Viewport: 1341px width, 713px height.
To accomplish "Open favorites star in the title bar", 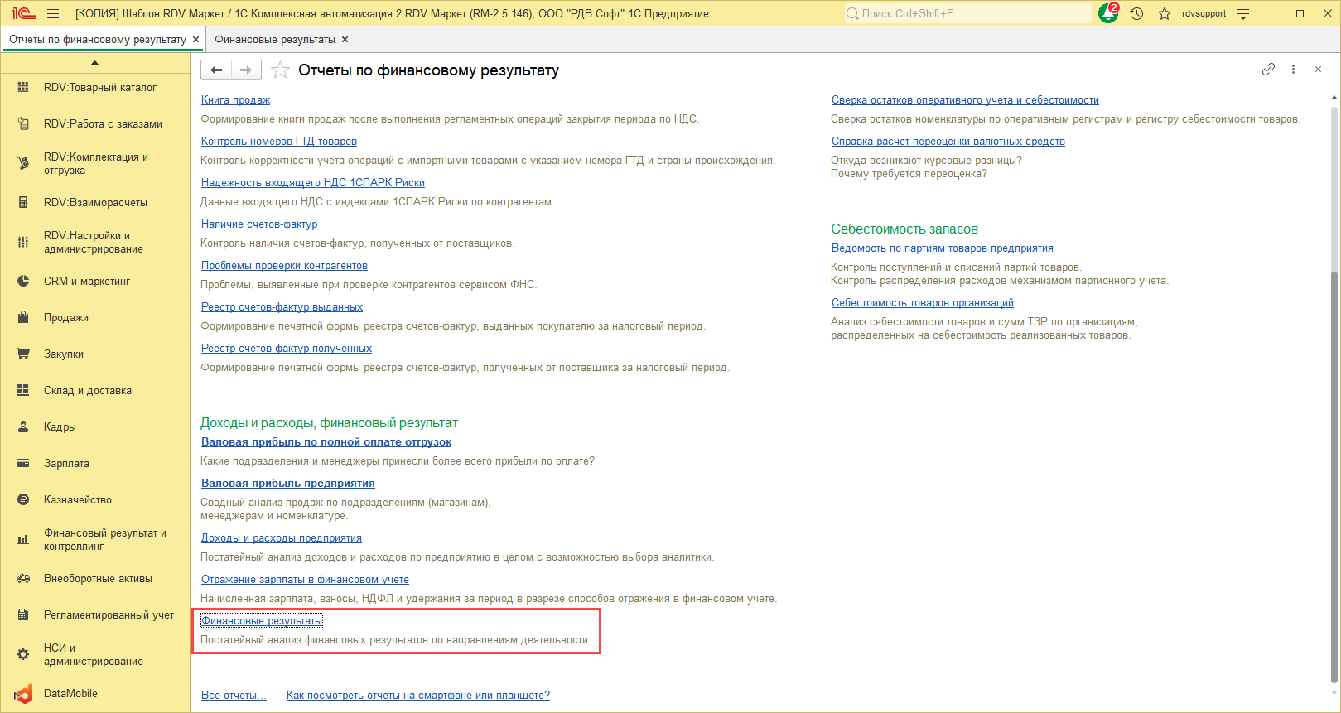I will click(1165, 14).
